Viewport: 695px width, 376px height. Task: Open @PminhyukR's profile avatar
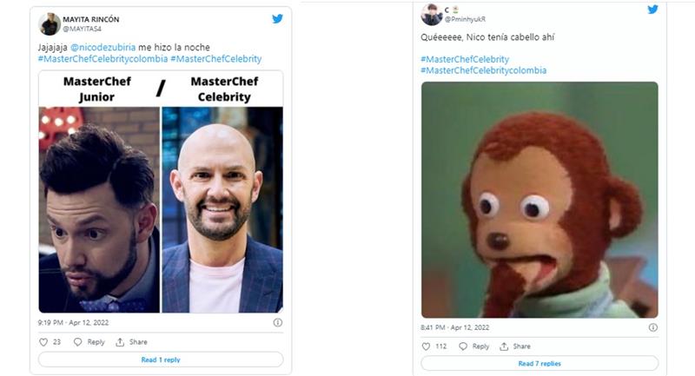click(431, 15)
